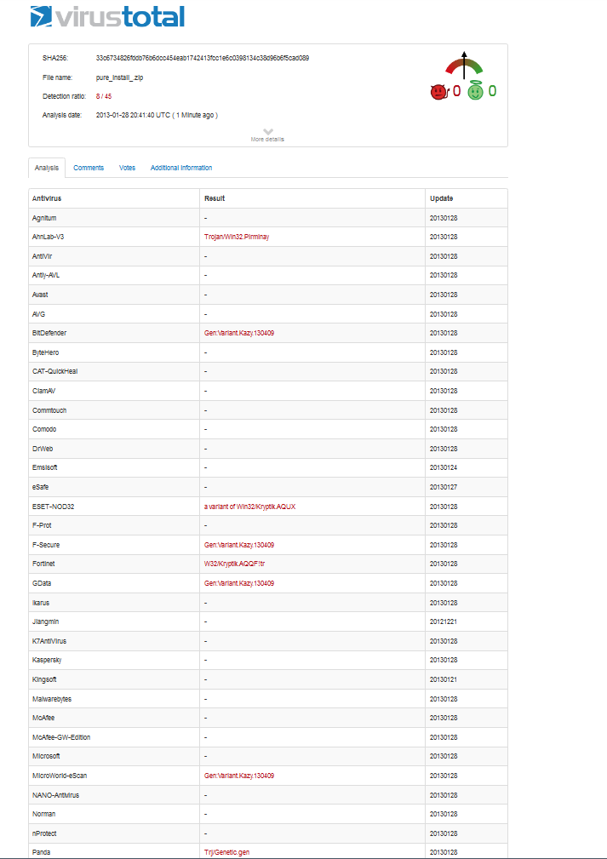Click the red devil malicious vote icon

click(438, 91)
